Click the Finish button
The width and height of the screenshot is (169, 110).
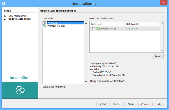point(131,104)
